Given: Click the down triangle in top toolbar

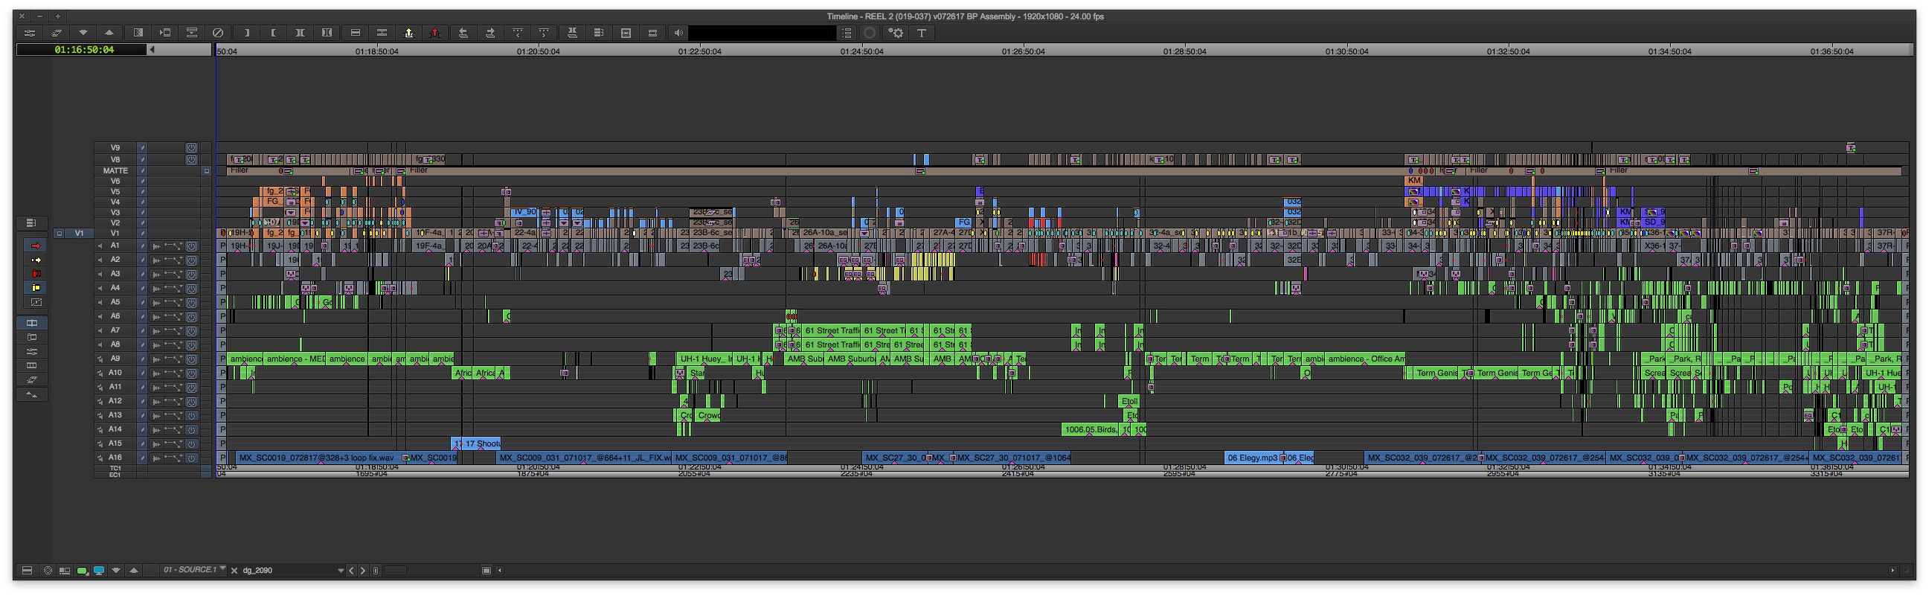Looking at the screenshot, I should pyautogui.click(x=83, y=33).
